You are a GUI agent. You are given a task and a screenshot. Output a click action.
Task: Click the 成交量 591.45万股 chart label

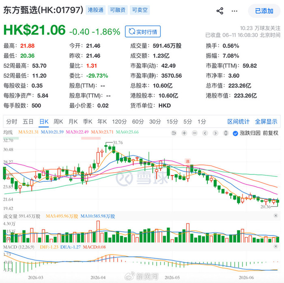click(x=22, y=216)
